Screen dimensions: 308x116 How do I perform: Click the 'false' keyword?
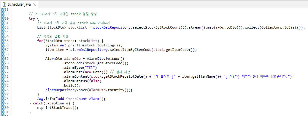pos(94,81)
